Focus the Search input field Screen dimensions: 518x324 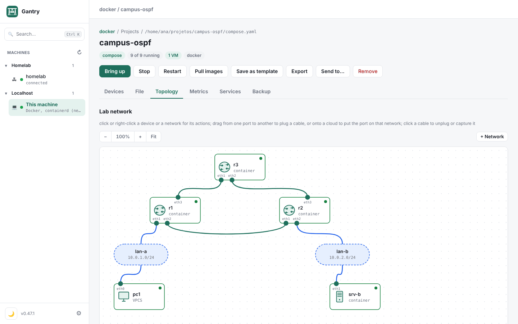pyautogui.click(x=45, y=34)
